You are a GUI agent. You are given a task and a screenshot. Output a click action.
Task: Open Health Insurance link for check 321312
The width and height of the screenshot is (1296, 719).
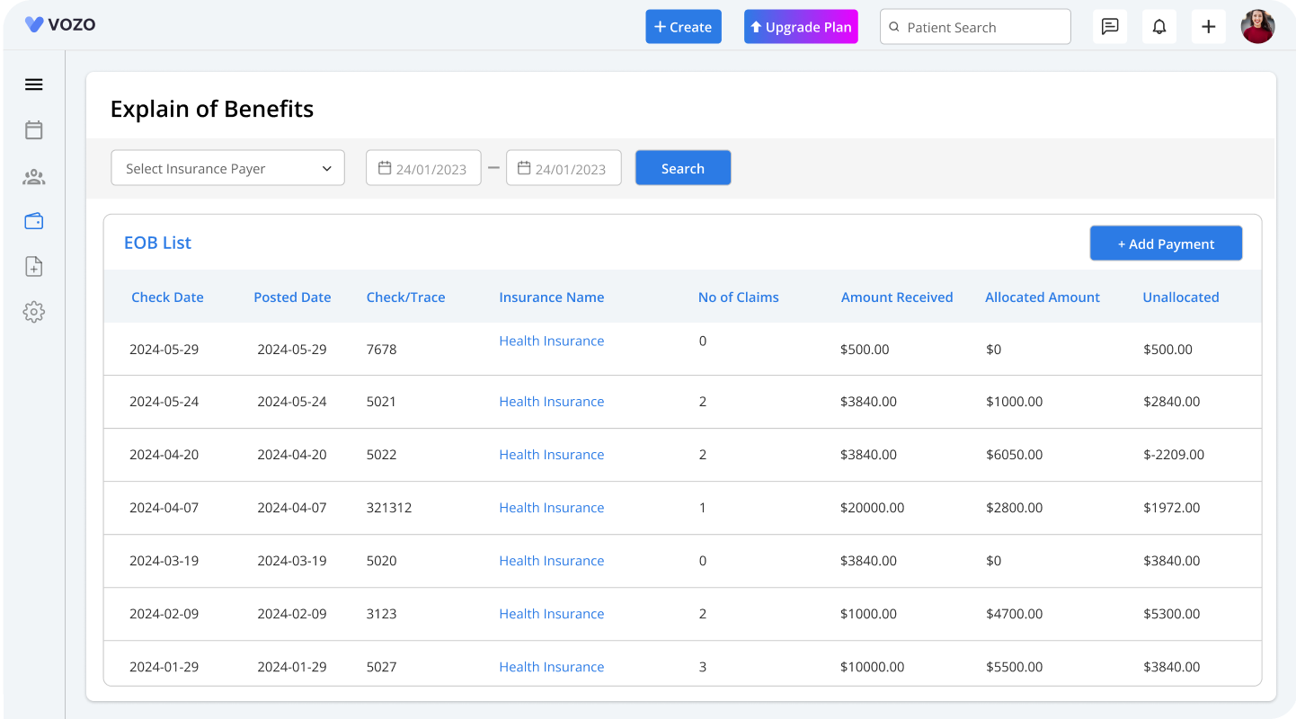pyautogui.click(x=552, y=508)
